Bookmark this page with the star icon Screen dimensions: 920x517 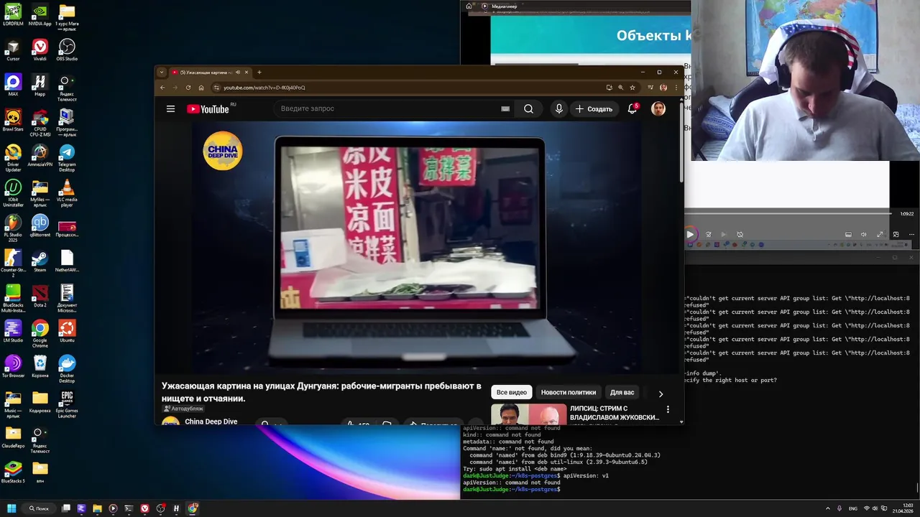click(632, 88)
